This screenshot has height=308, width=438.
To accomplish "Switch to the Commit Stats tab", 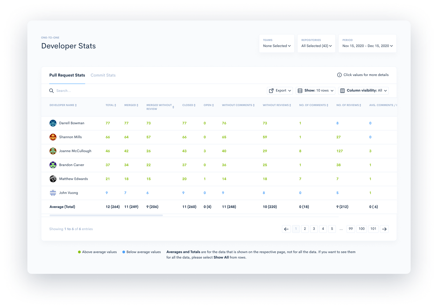I will click(x=103, y=75).
